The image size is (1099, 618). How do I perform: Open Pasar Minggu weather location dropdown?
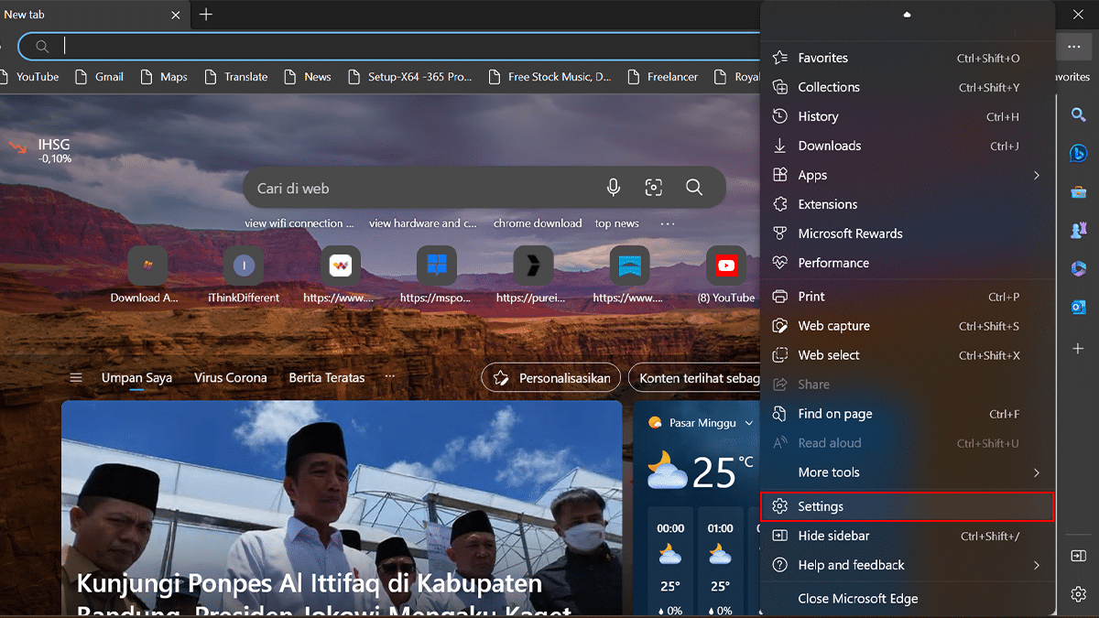pyautogui.click(x=748, y=423)
